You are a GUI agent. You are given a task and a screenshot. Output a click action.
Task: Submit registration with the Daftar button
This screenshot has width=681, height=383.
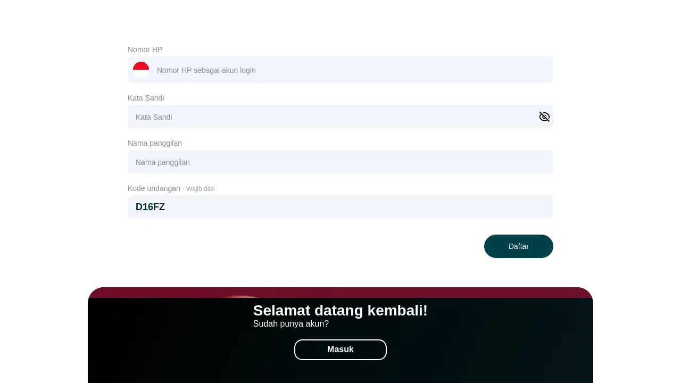click(x=519, y=246)
